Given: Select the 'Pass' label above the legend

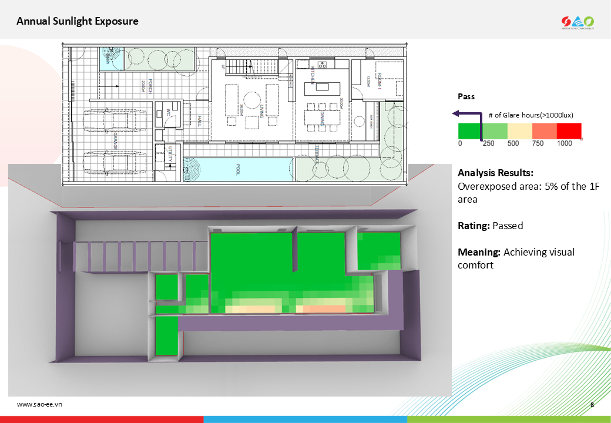Looking at the screenshot, I should 466,96.
